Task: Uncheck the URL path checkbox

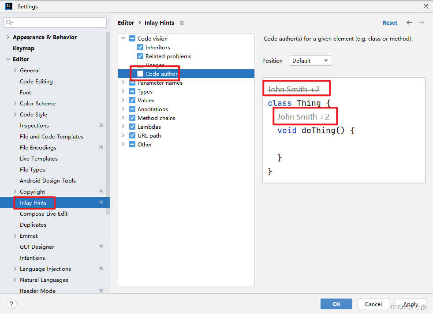Action: tap(132, 135)
